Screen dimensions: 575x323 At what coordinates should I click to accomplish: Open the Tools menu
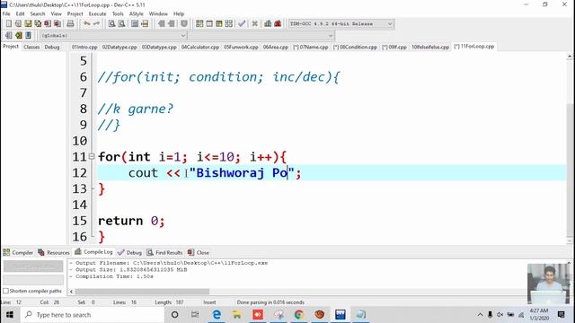pos(118,14)
